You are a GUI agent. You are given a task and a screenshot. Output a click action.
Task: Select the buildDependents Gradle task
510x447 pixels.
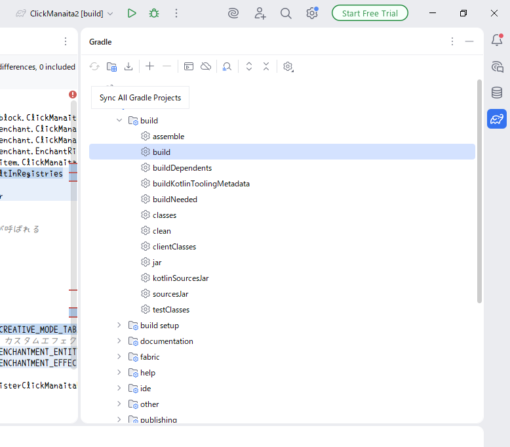[182, 168]
